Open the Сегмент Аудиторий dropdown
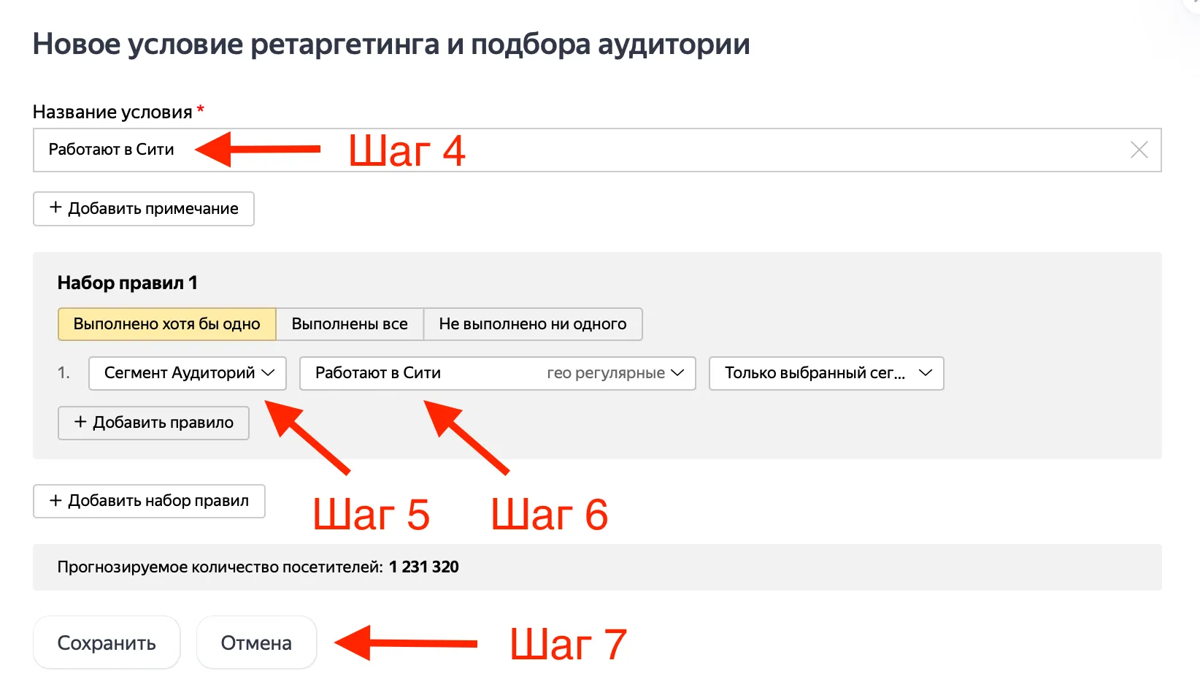The image size is (1200, 698). tap(187, 373)
